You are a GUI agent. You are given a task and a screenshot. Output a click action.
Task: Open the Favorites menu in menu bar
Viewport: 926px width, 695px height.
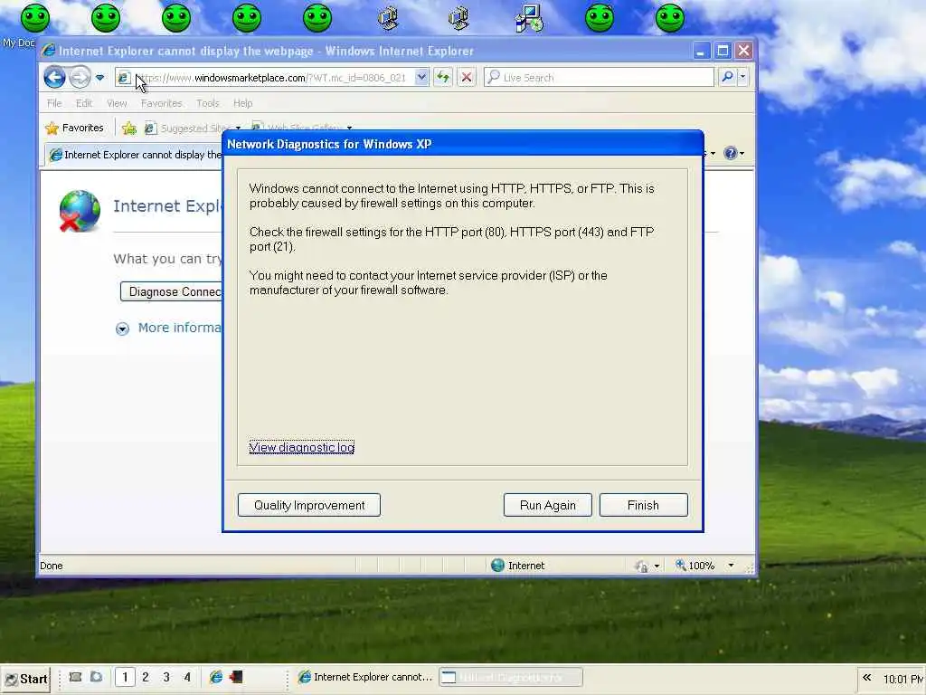pos(161,103)
